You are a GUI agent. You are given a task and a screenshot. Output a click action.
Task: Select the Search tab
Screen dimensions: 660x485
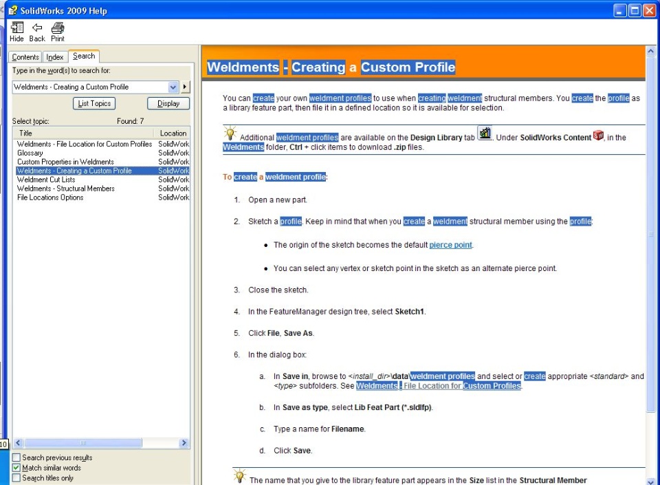tap(84, 56)
